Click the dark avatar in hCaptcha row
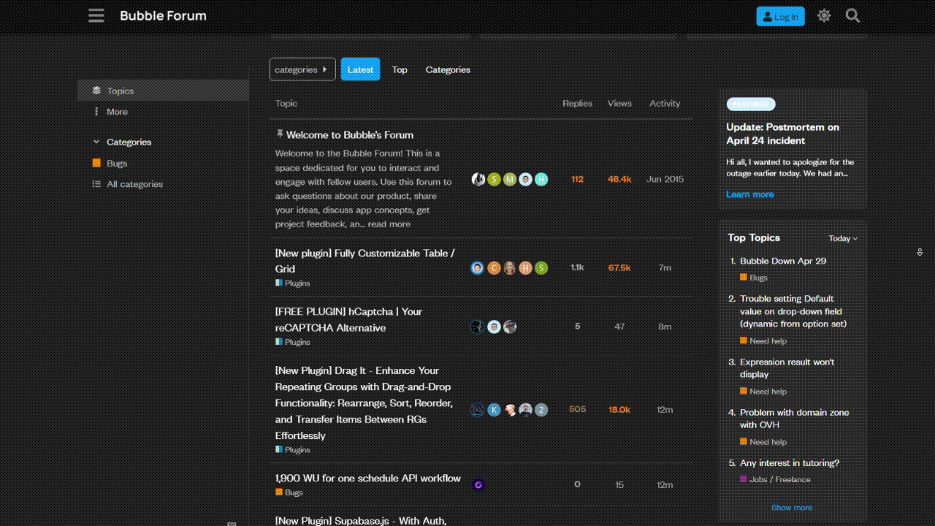This screenshot has width=935, height=526. pos(478,327)
